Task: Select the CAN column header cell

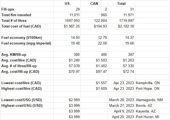Action: [94, 4]
